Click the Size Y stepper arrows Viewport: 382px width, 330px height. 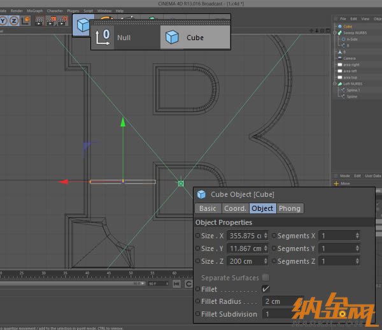[265, 248]
